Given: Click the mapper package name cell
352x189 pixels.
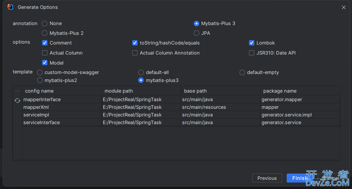Looking at the screenshot, I should 300,107.
